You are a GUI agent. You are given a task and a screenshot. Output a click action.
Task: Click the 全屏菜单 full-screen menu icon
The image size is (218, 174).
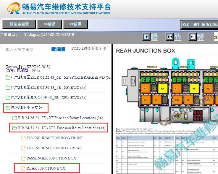coord(146,37)
